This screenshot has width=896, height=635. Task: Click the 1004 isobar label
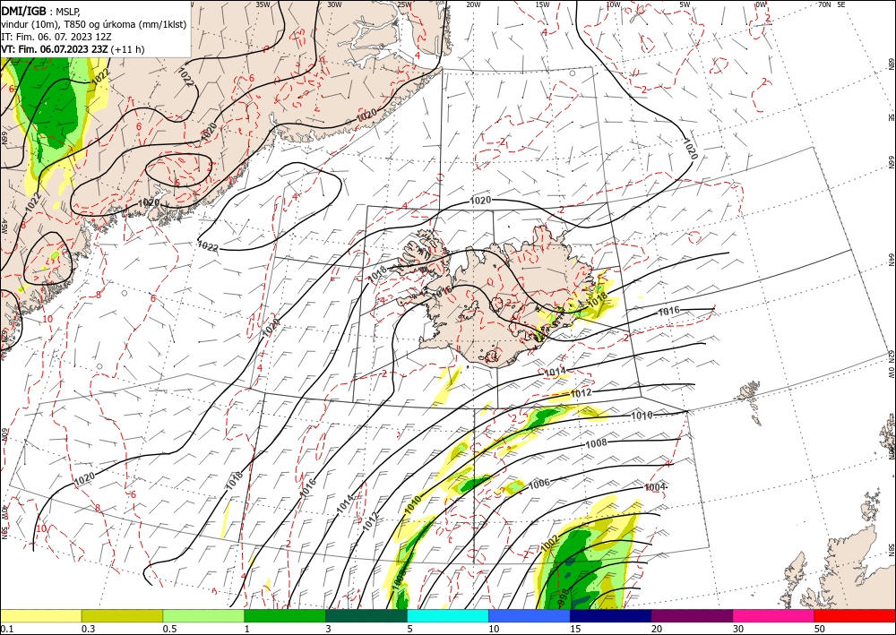click(x=655, y=487)
